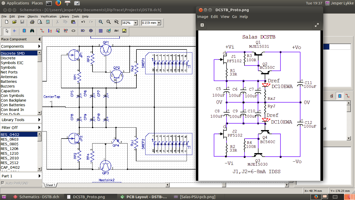Image resolution: width=355 pixels, height=200 pixels.
Task: Open a schematic file with folder icon
Action: click(15, 22)
